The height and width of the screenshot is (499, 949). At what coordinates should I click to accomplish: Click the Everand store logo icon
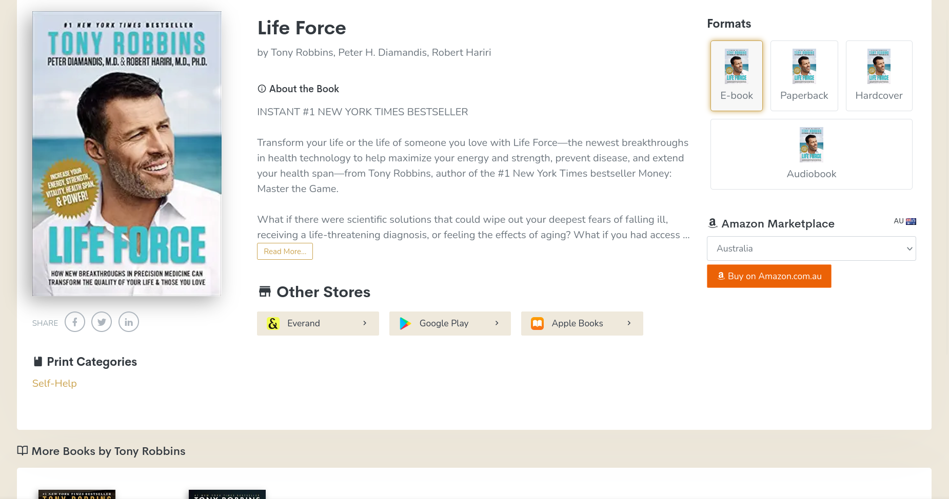(273, 324)
